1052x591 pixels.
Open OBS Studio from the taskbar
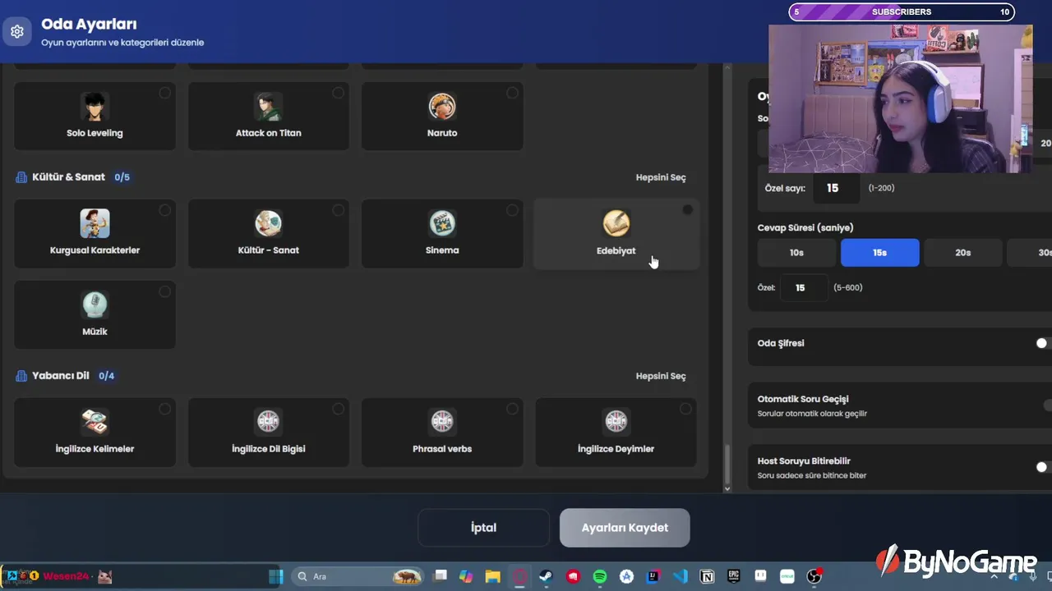click(814, 576)
